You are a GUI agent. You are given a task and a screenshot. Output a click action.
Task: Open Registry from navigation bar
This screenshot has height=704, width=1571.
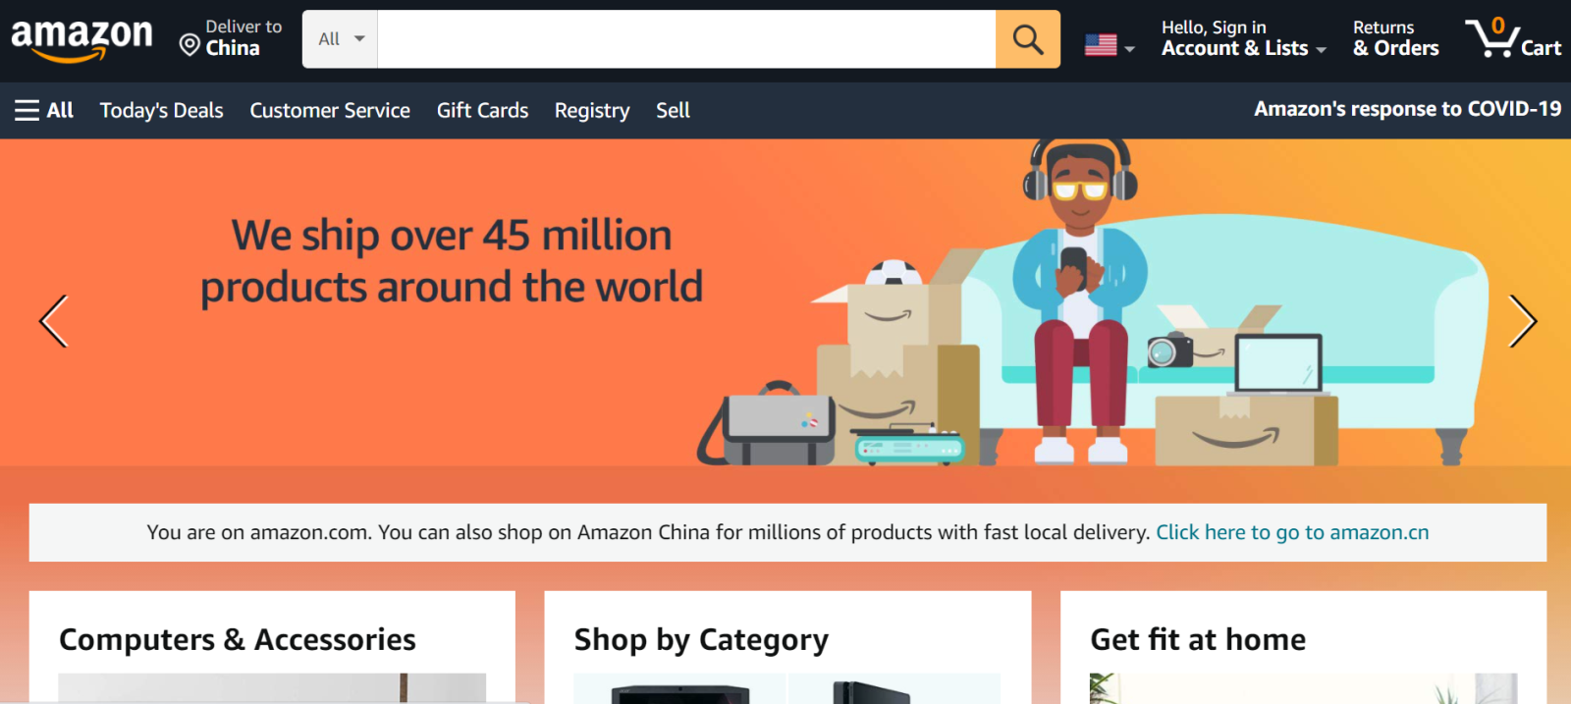point(592,110)
